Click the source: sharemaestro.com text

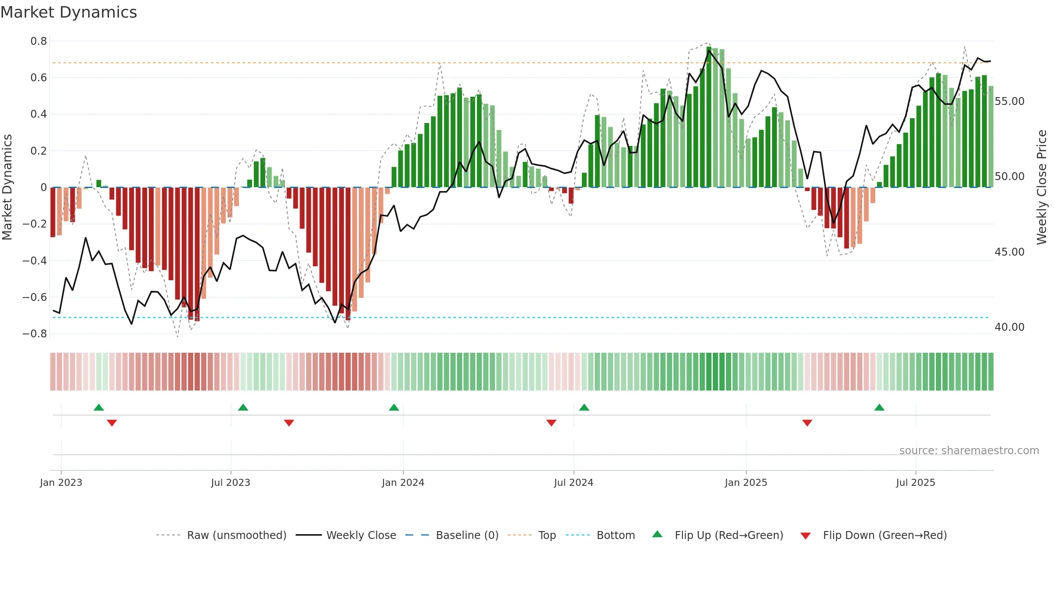(969, 450)
